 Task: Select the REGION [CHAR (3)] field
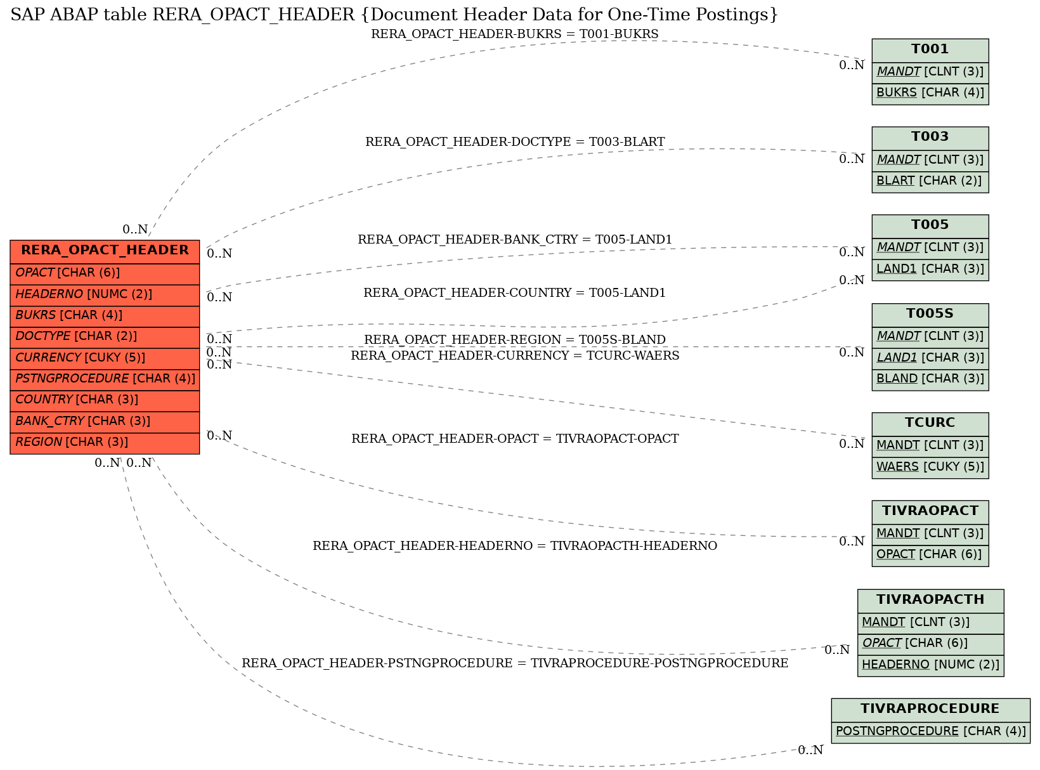pyautogui.click(x=105, y=443)
